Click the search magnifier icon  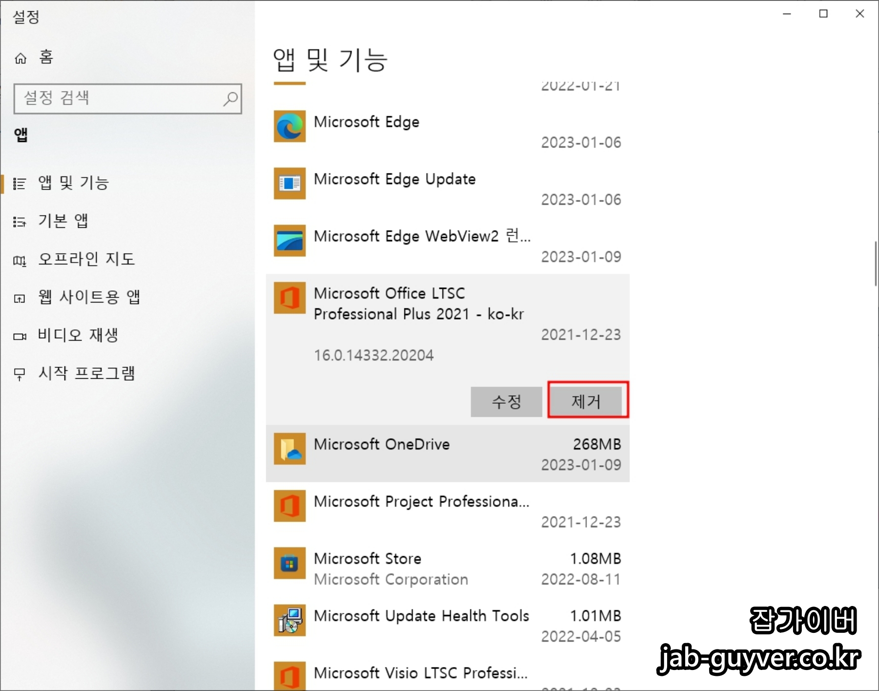pos(230,99)
